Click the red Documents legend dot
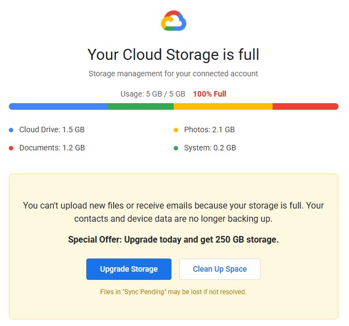The width and height of the screenshot is (349, 326). [x=11, y=148]
